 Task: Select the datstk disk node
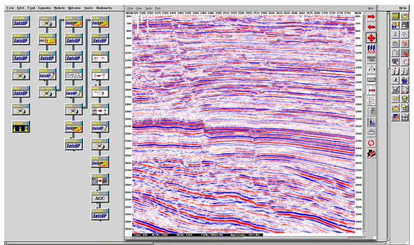pos(100,144)
